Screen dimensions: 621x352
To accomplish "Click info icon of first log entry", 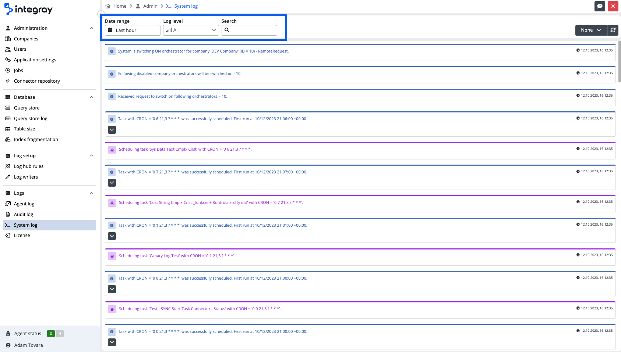I will [112, 51].
